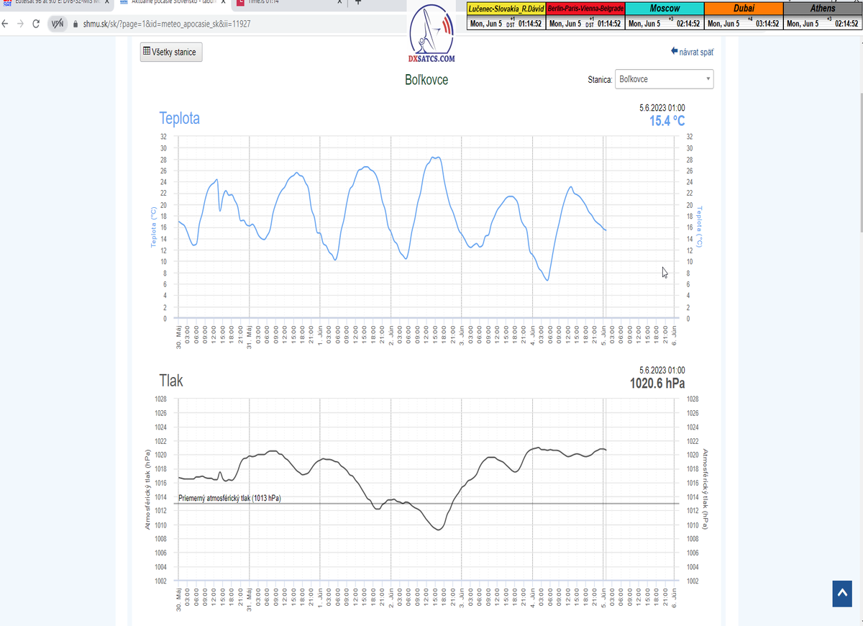The image size is (863, 626).
Task: Click the VPN badge in address bar
Action: pyautogui.click(x=58, y=24)
